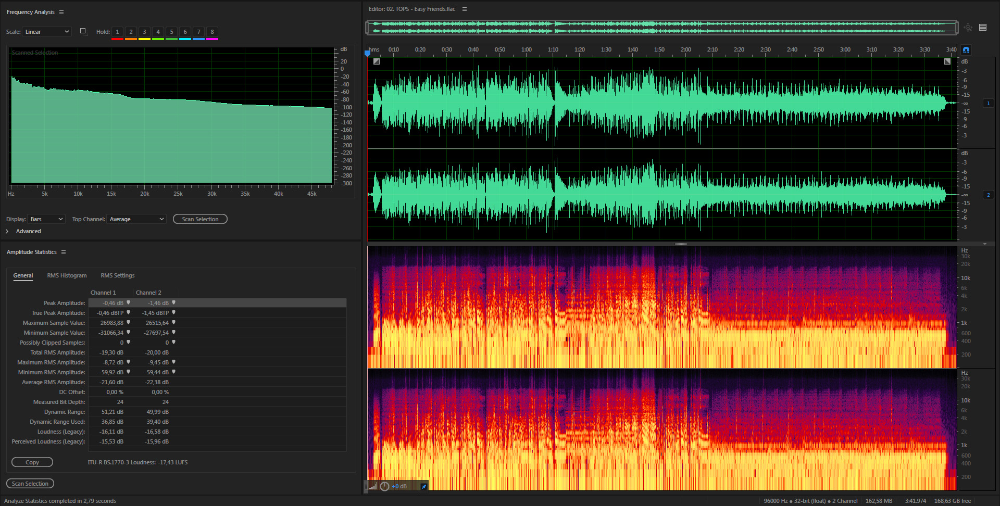This screenshot has height=506, width=1000.
Task: Toggle Hold button 7
Action: (x=198, y=32)
